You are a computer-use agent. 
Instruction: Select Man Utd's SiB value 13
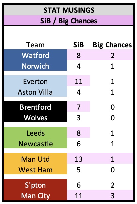click(x=78, y=158)
